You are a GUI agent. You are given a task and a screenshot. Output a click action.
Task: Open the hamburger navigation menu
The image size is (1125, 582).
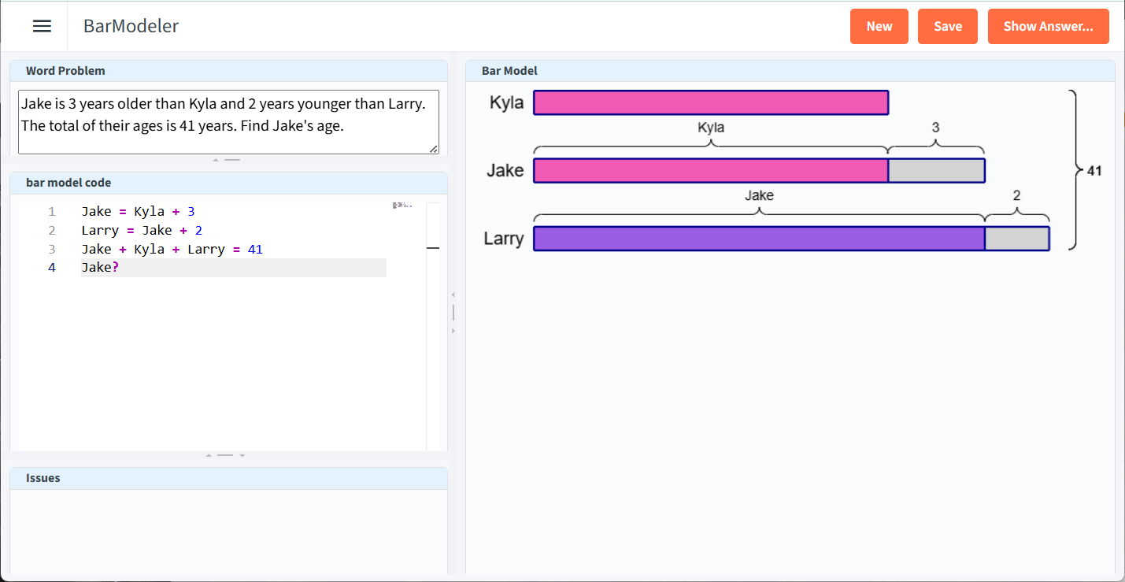click(x=42, y=26)
